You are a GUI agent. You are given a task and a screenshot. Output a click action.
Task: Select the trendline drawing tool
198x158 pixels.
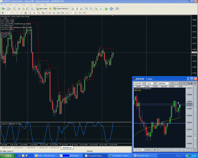click(x=21, y=13)
